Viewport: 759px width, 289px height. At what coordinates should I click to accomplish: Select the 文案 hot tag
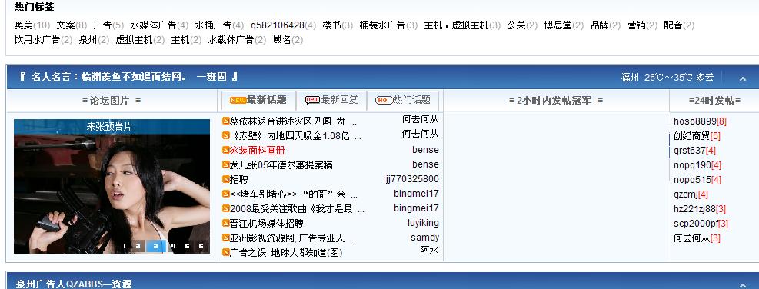coord(65,25)
